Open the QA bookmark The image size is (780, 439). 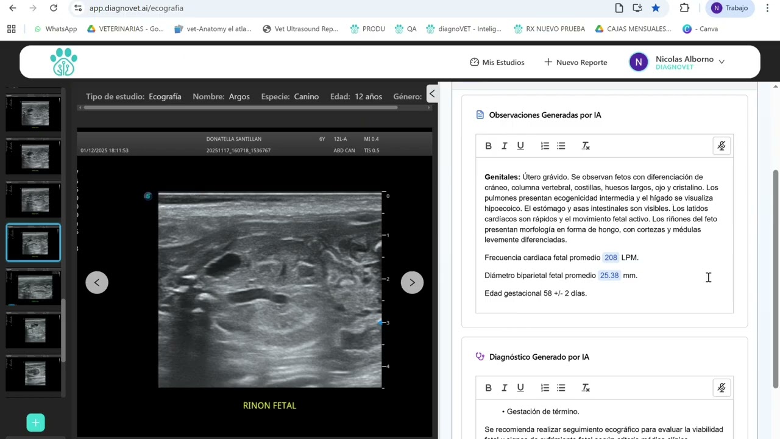[406, 29]
